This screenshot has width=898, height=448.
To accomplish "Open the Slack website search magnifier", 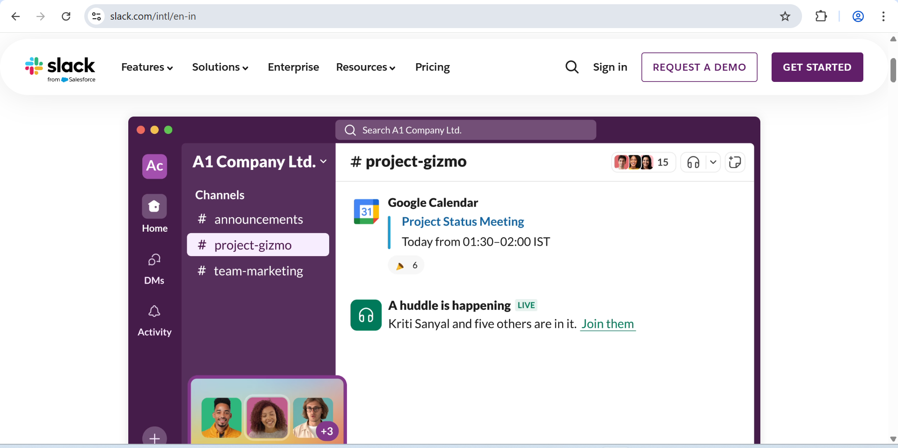I will [571, 67].
